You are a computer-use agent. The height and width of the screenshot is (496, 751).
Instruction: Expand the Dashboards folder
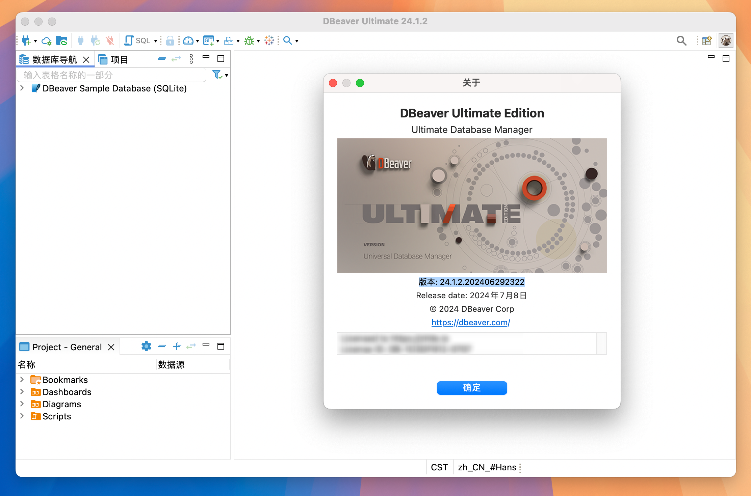tap(22, 392)
